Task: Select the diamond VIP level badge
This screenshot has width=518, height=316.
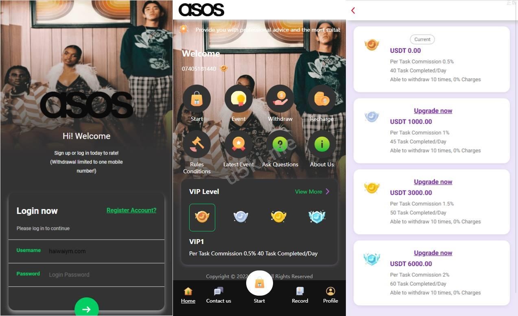Action: tap(317, 217)
